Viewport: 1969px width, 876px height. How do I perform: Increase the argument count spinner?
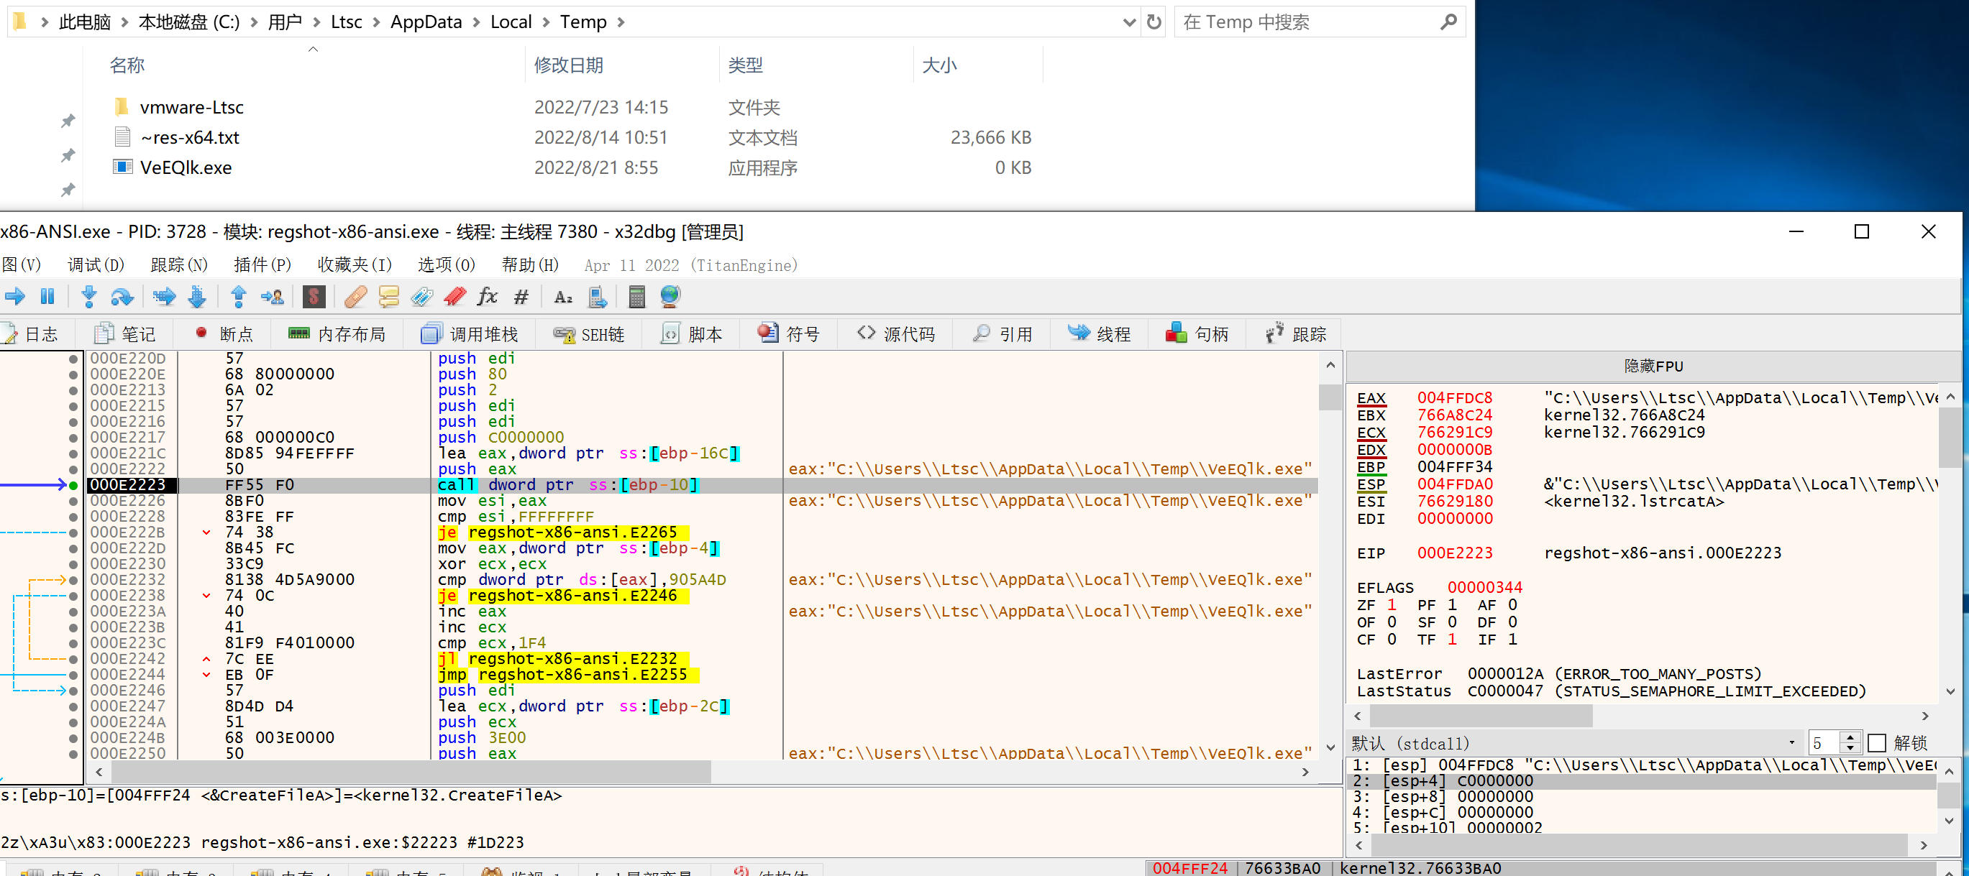point(1850,737)
